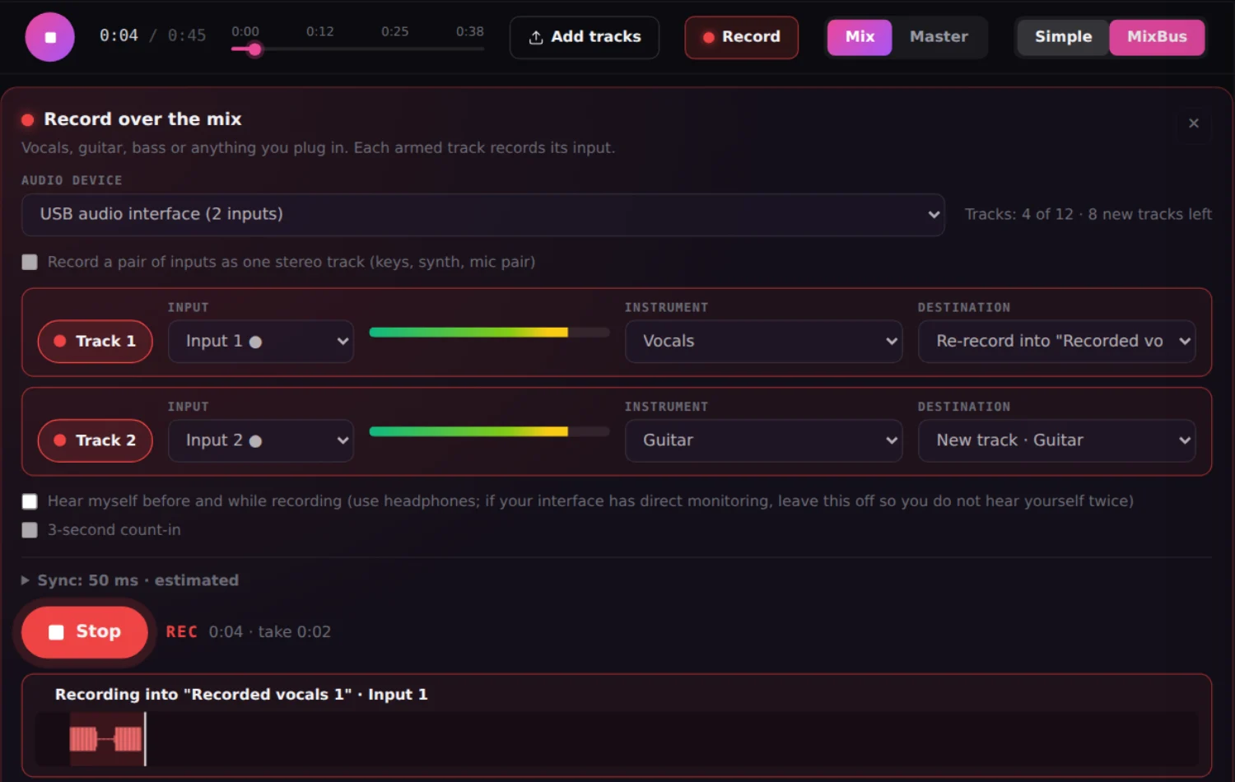The width and height of the screenshot is (1235, 782).
Task: Open the Re-record destination dropdown
Action: click(1057, 342)
